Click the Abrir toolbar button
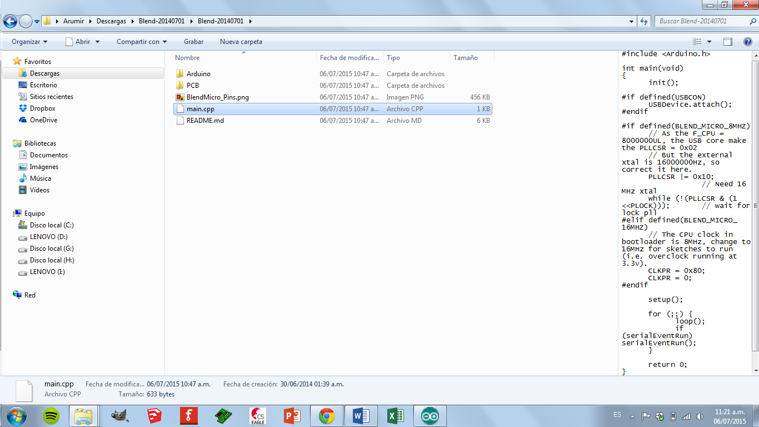 (x=77, y=42)
